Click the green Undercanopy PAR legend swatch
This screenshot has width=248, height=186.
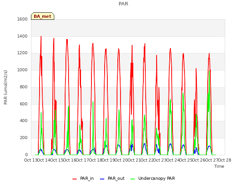[133, 179]
